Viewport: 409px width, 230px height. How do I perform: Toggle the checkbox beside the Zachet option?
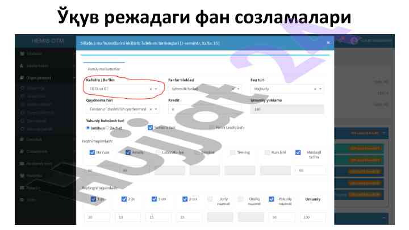click(x=150, y=128)
